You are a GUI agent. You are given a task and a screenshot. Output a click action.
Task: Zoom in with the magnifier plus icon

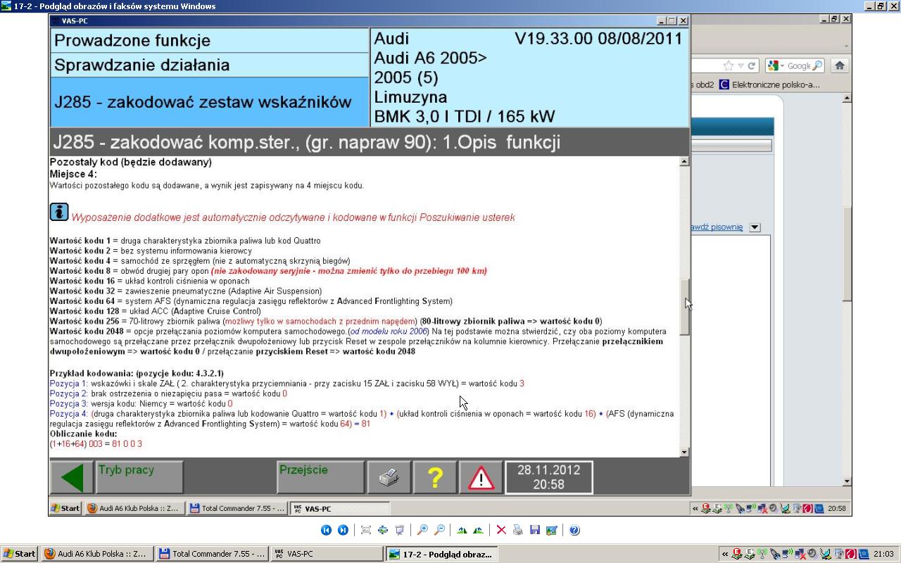click(422, 530)
